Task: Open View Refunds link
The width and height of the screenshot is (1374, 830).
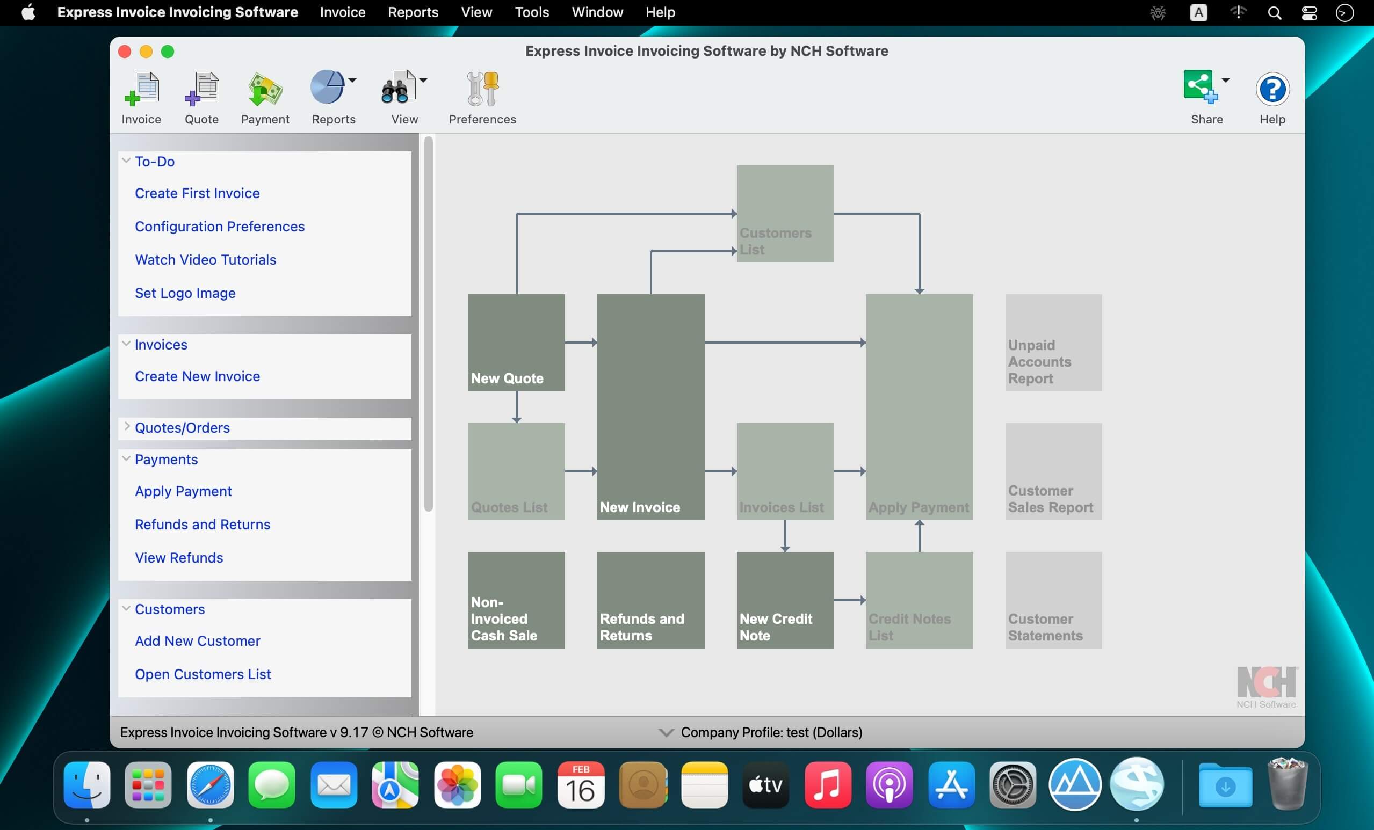Action: click(x=179, y=558)
